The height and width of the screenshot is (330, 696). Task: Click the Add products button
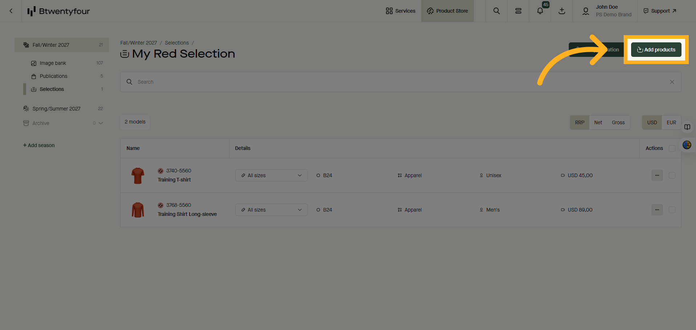pyautogui.click(x=656, y=50)
